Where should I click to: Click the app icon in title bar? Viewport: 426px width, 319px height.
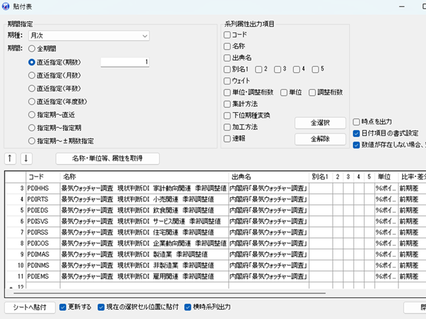click(x=6, y=5)
